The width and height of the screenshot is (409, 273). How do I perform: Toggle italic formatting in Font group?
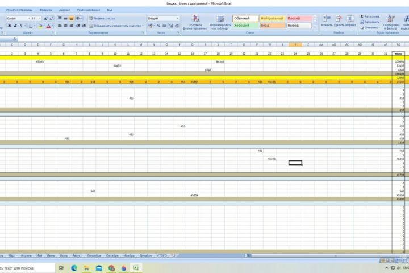(x=15, y=26)
